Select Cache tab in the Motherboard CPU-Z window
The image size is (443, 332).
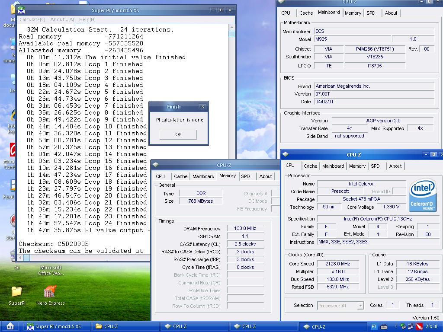coord(306,13)
